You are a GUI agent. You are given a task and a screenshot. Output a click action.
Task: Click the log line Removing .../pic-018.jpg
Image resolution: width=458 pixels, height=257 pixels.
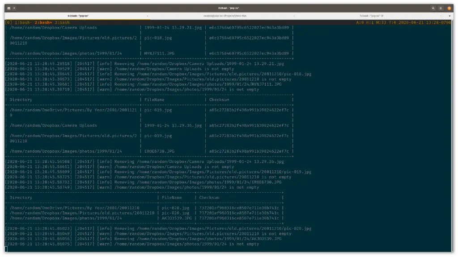click(x=158, y=74)
